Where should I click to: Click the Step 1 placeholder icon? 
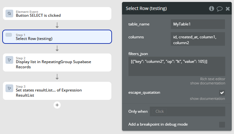9,35
